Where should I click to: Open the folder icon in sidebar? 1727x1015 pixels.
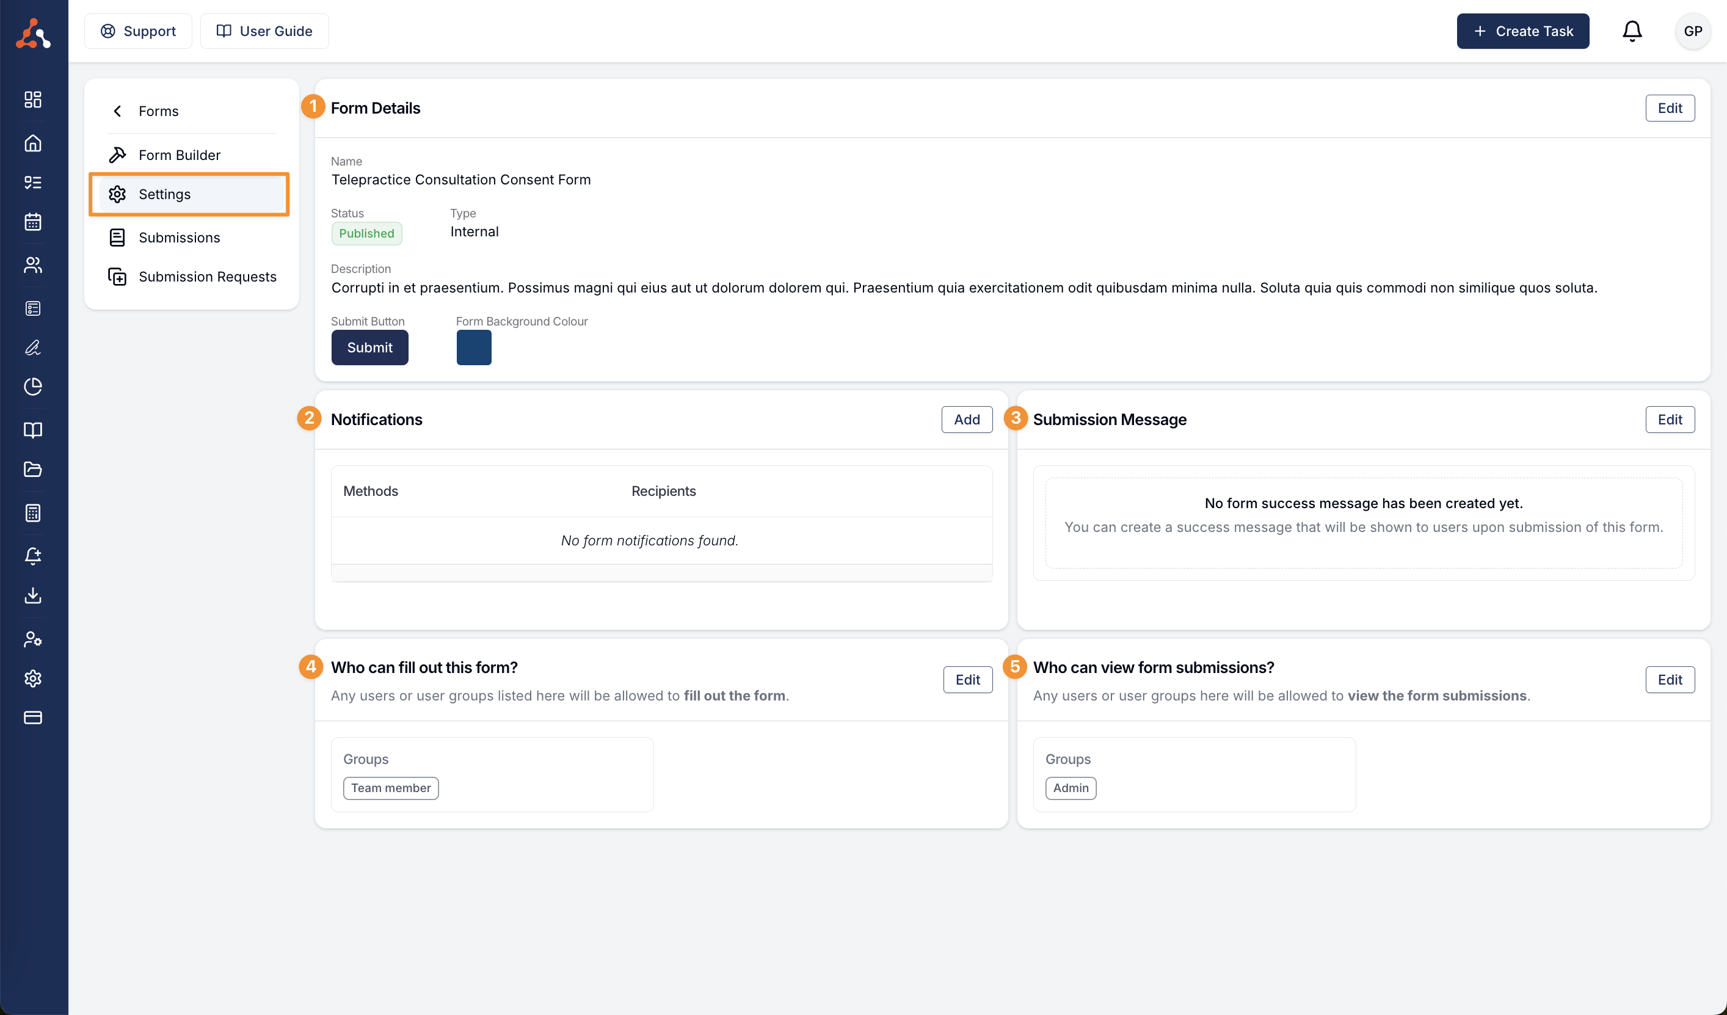pos(33,470)
